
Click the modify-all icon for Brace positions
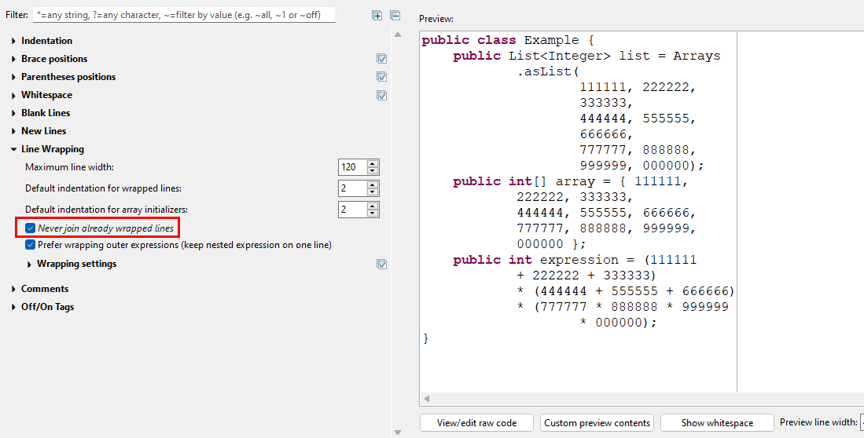coord(381,59)
